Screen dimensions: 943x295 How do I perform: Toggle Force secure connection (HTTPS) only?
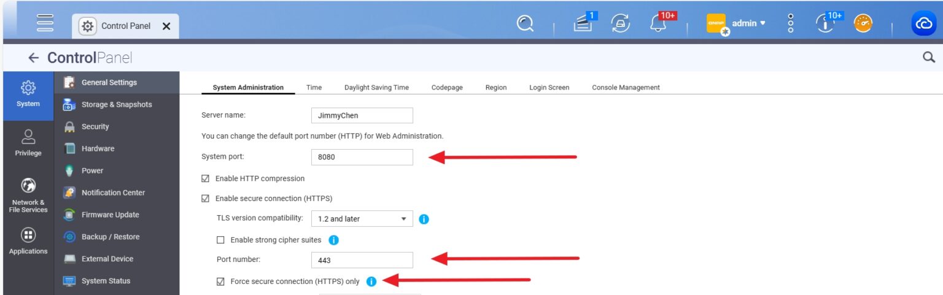coord(221,282)
